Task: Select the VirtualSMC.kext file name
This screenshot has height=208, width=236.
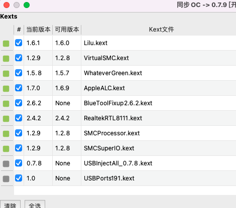Action: pyautogui.click(x=106, y=58)
